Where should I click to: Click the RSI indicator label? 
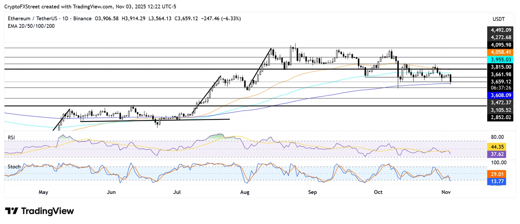point(12,138)
